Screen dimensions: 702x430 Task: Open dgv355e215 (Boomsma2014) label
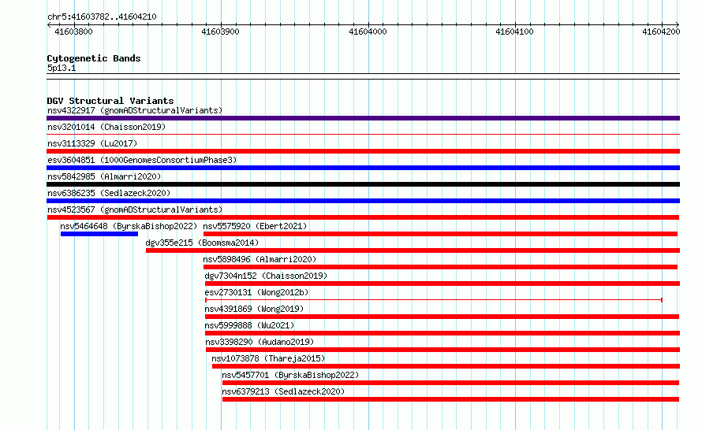[x=203, y=243]
